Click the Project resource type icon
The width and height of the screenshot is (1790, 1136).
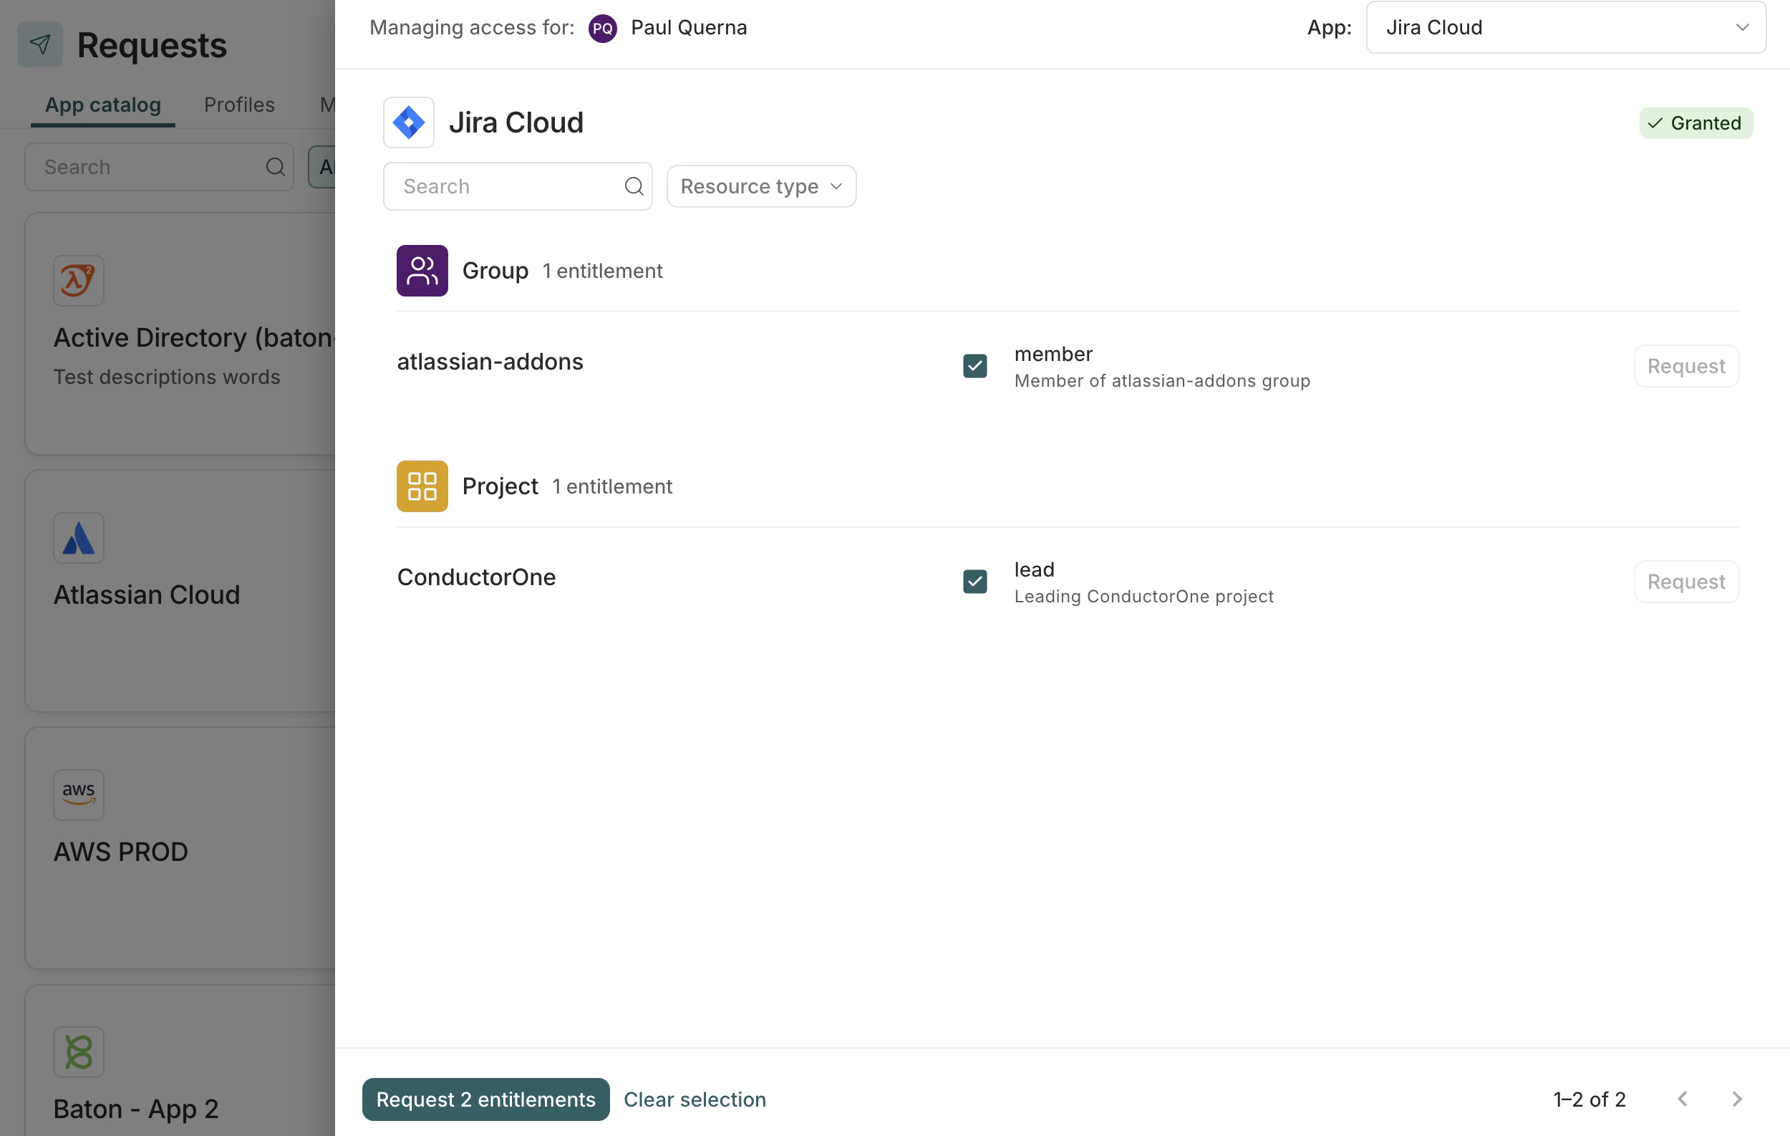point(422,486)
